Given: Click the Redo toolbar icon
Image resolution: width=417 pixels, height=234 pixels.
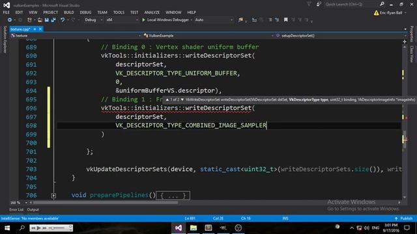Looking at the screenshot, I should tap(73, 20).
